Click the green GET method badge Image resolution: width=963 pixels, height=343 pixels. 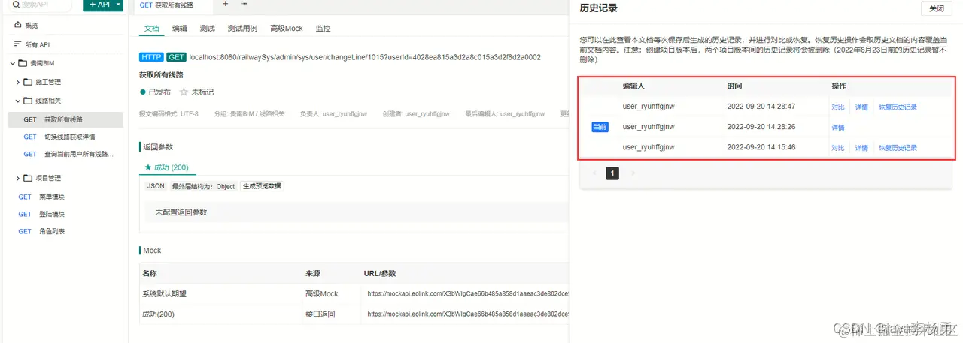click(x=177, y=57)
